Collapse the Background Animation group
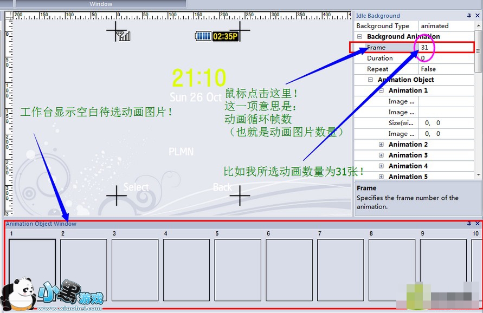Image resolution: width=483 pixels, height=313 pixels. pyautogui.click(x=359, y=37)
